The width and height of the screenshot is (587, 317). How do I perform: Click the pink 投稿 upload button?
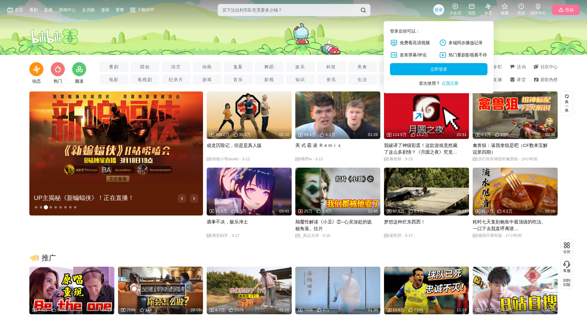pyautogui.click(x=566, y=10)
